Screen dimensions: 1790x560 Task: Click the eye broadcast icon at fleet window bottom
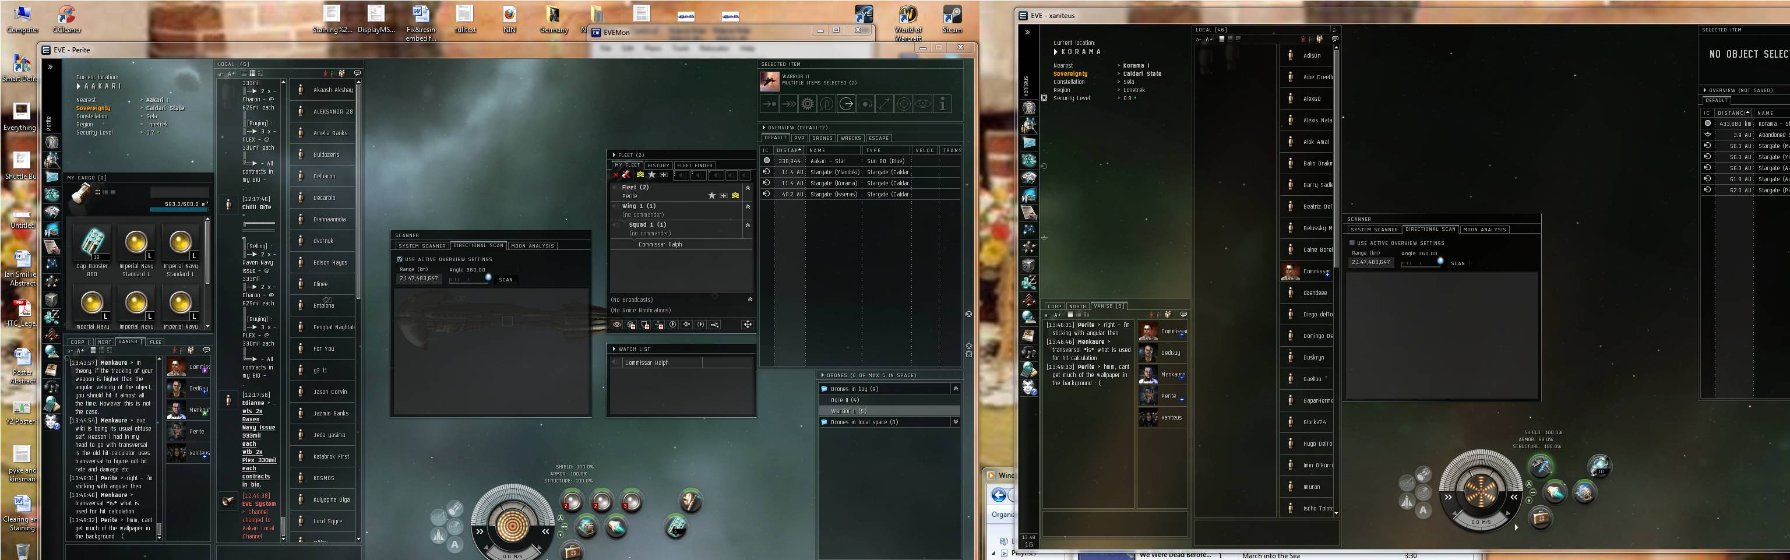click(x=617, y=325)
